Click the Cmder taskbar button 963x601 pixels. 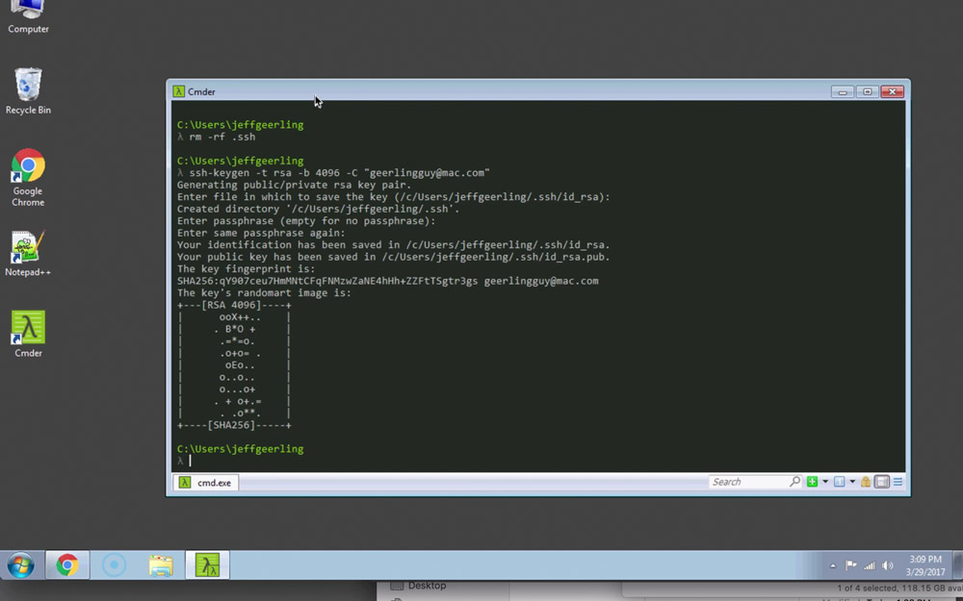pos(207,564)
